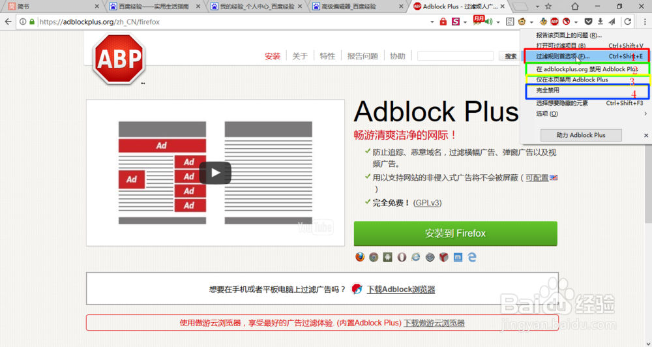Click the red blocked-globe extension icon
652x347 pixels.
(566, 22)
